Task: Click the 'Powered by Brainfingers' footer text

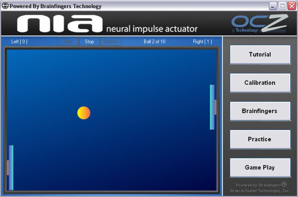Action: point(261,185)
